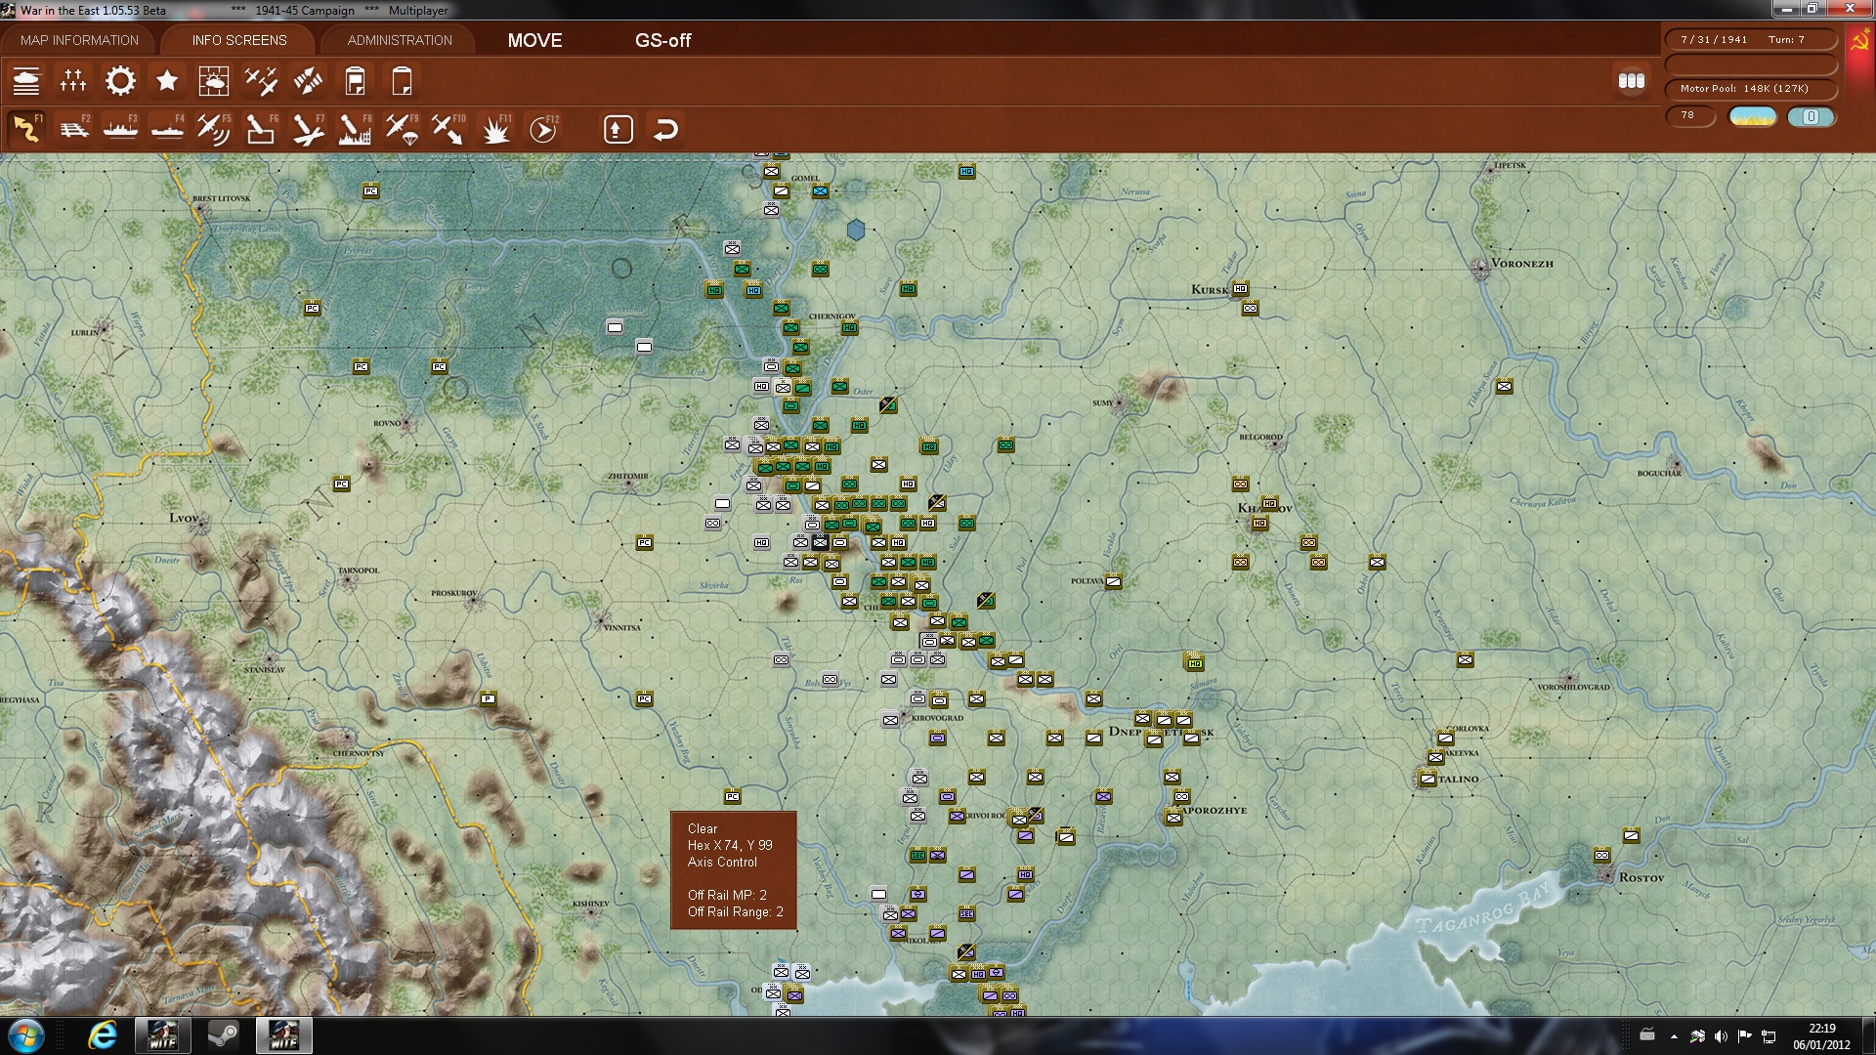
Task: Click the blue hexagon marker near Gomel
Action: click(x=856, y=230)
